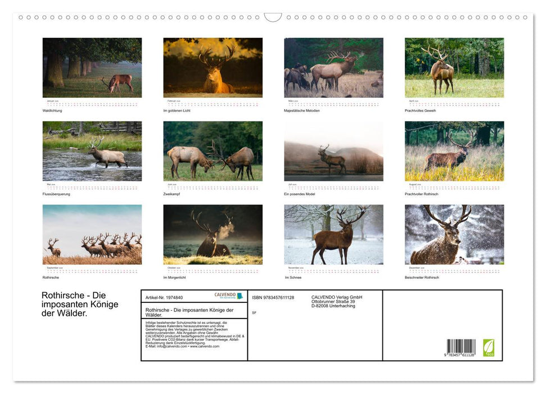Select the Waldlichtung January photo
This screenshot has height=394, width=546.
click(x=92, y=68)
